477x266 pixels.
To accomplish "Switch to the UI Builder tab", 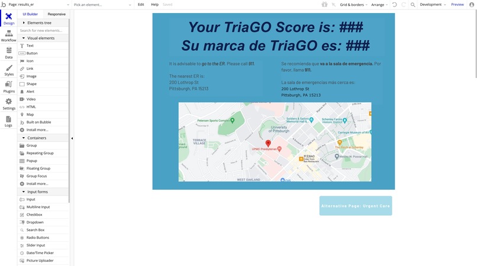I will pyautogui.click(x=30, y=14).
